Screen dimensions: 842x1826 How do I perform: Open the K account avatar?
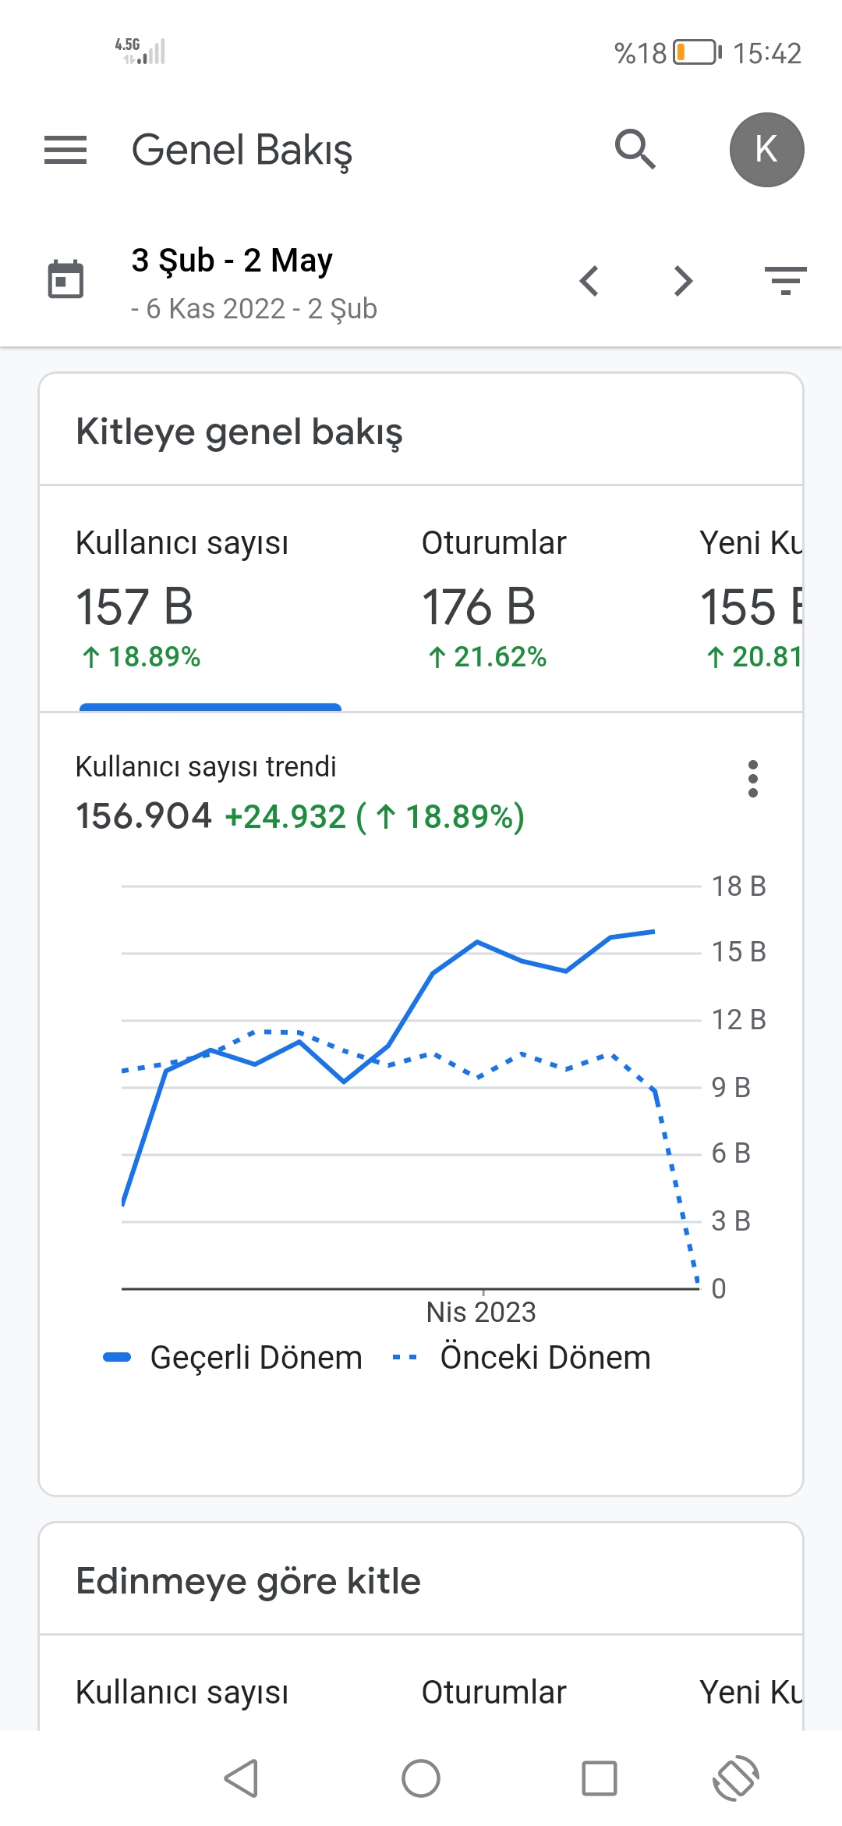click(766, 150)
